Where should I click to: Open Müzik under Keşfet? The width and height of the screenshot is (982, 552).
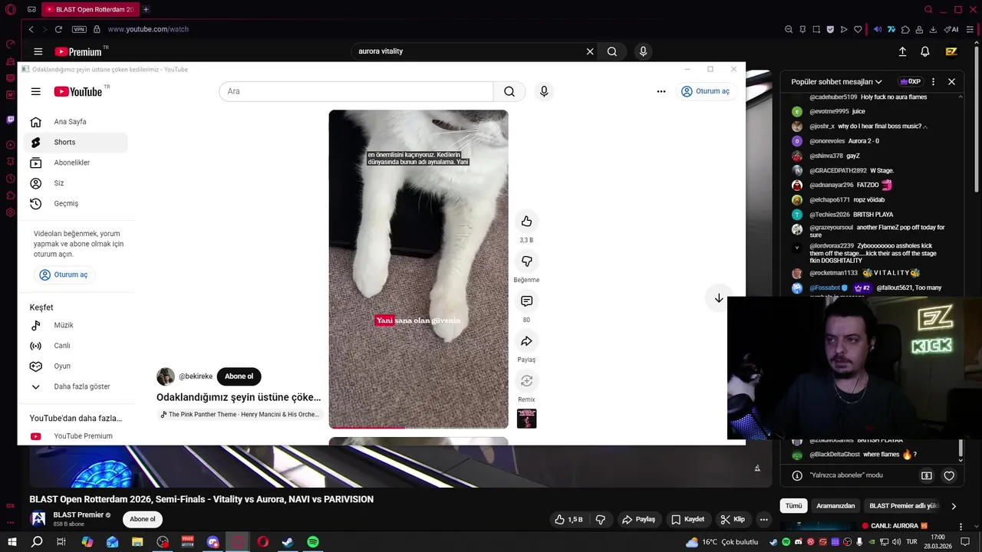coord(75,325)
